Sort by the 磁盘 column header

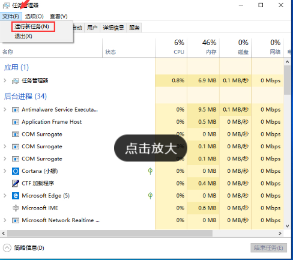(x=235, y=47)
